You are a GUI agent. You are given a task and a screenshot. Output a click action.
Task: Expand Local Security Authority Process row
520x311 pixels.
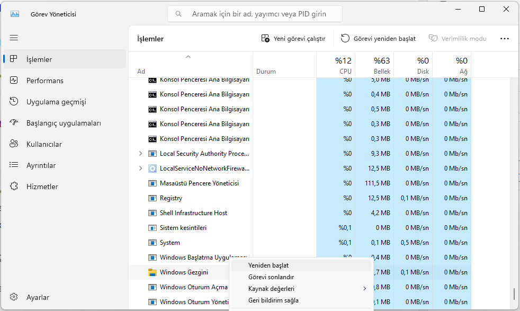[140, 154]
